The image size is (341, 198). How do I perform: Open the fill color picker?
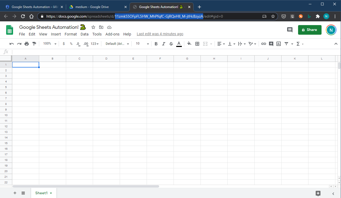(189, 44)
